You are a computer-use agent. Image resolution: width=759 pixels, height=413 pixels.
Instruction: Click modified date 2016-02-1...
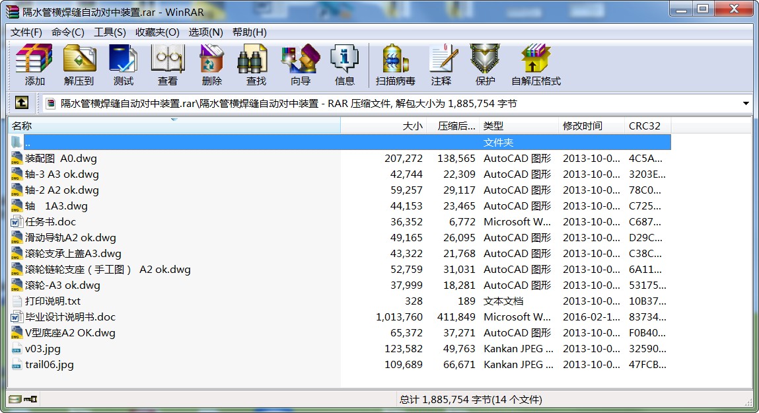(591, 317)
